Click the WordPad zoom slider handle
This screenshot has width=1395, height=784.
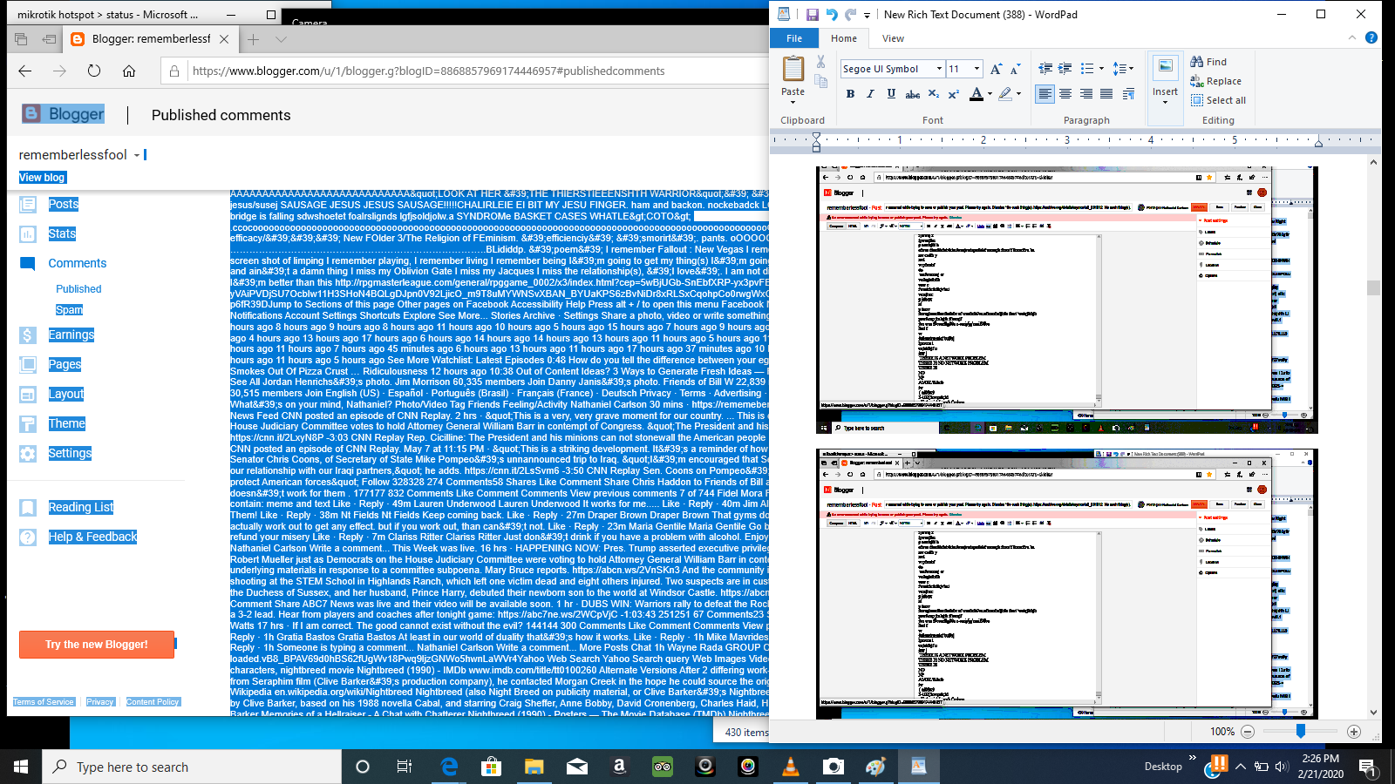[1301, 731]
